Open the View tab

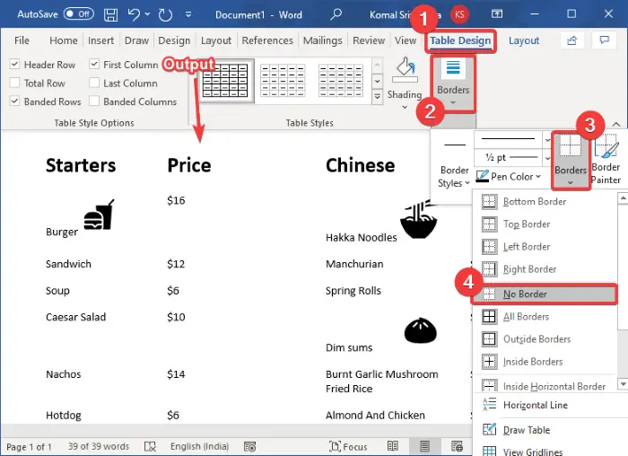point(406,40)
